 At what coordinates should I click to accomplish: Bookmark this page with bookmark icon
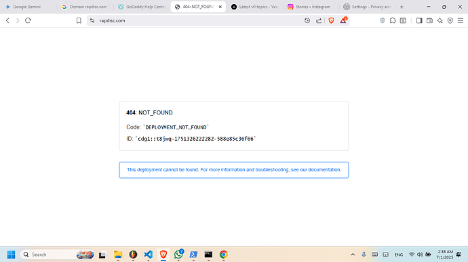click(x=79, y=20)
